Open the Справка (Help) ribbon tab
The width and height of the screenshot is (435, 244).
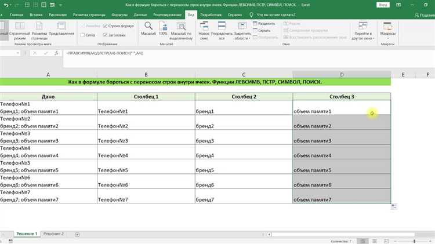tap(235, 14)
